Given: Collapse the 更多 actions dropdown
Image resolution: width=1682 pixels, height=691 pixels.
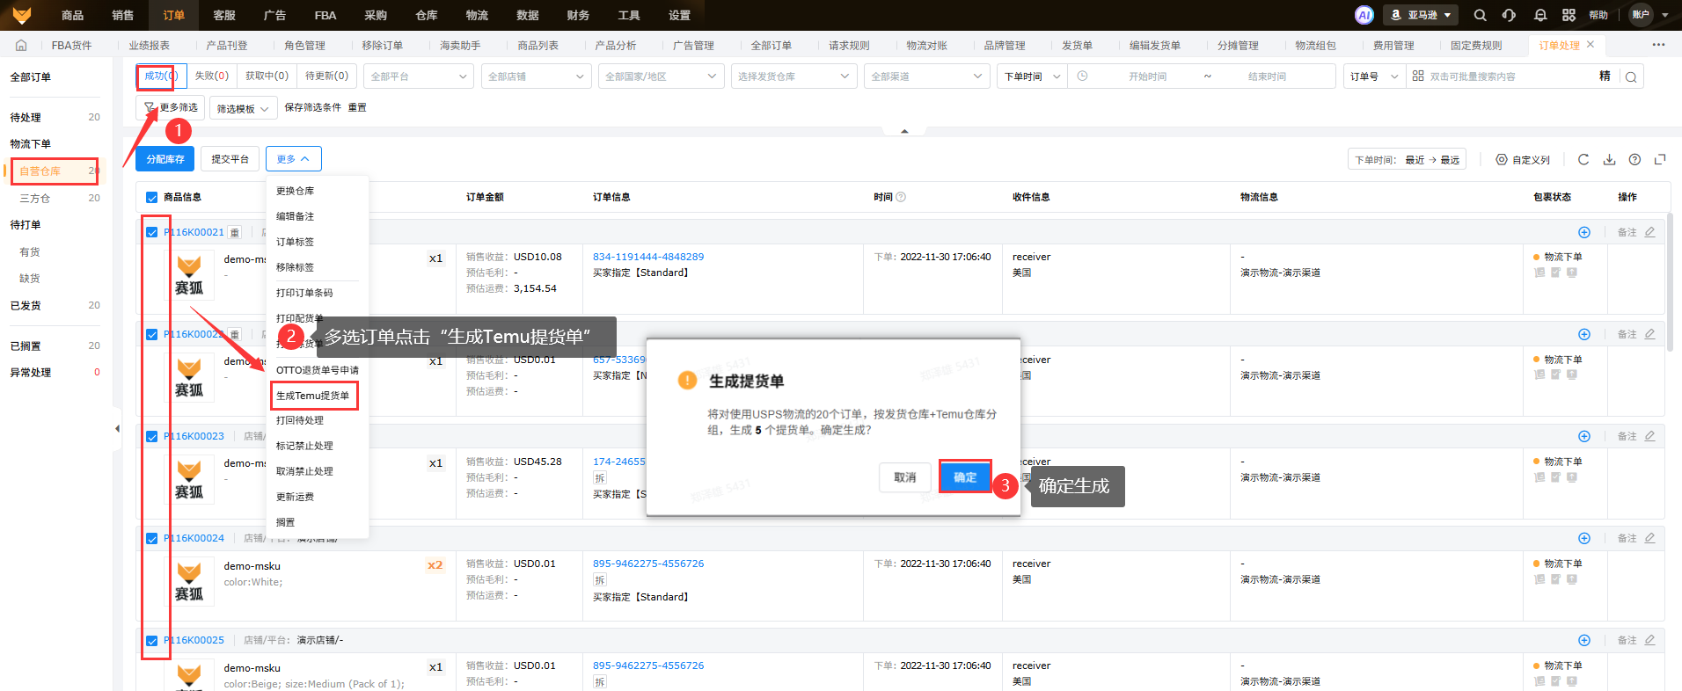Looking at the screenshot, I should (x=293, y=159).
